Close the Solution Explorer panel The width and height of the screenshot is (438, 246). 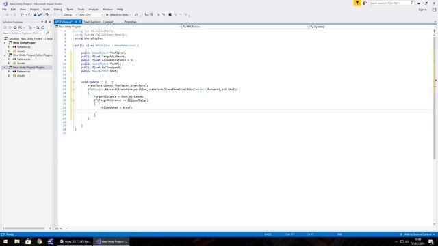[50, 22]
